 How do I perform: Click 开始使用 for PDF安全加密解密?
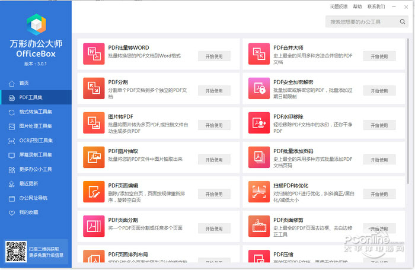pos(379,91)
